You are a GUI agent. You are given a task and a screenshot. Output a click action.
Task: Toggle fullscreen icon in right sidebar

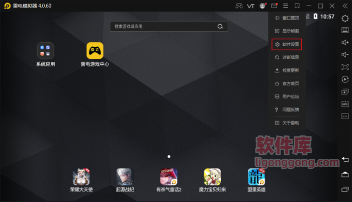click(345, 67)
